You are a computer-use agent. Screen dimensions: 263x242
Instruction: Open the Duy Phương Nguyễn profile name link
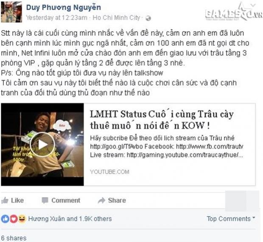64,7
